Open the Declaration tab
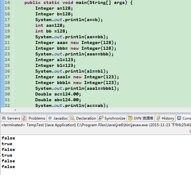Viewport: 191px width, 175px height. coord(86,118)
